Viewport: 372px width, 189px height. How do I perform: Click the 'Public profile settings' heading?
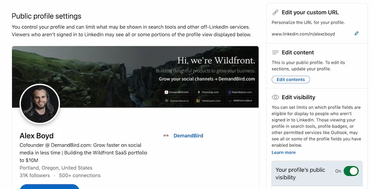(x=46, y=16)
